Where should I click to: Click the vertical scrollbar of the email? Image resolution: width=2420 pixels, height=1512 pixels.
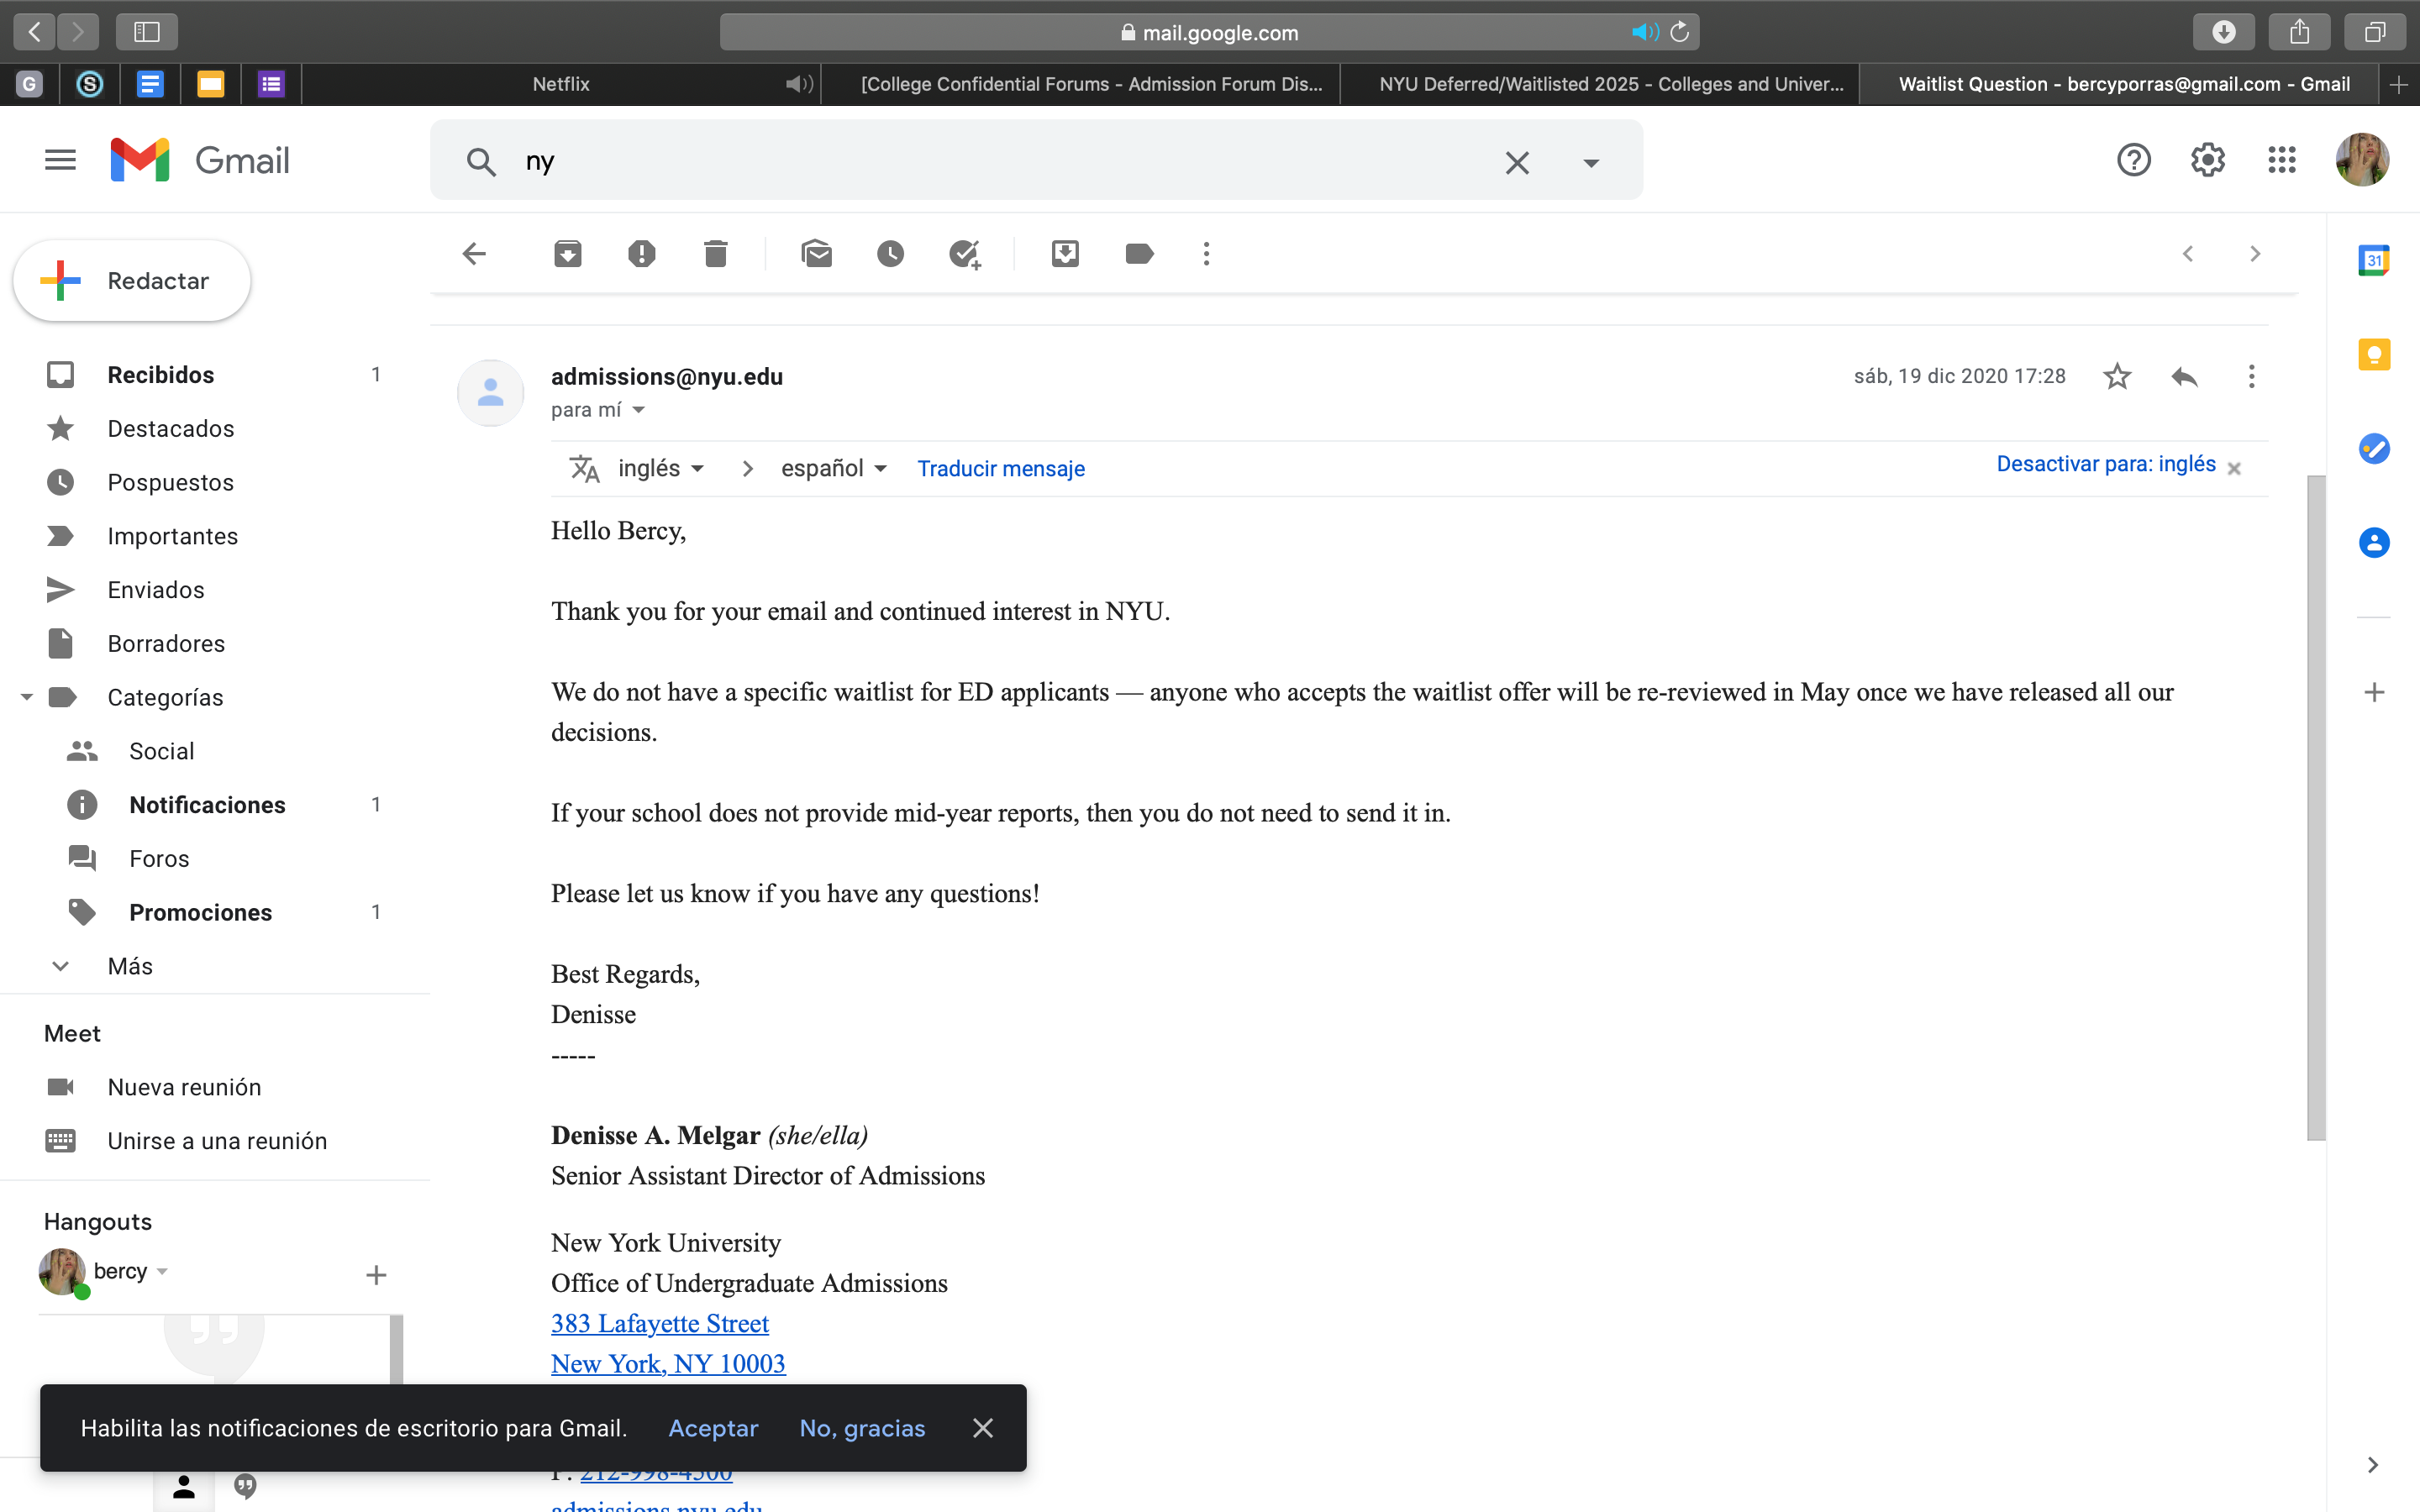[x=2316, y=808]
